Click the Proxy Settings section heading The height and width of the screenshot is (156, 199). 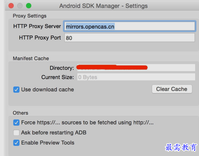(30, 16)
